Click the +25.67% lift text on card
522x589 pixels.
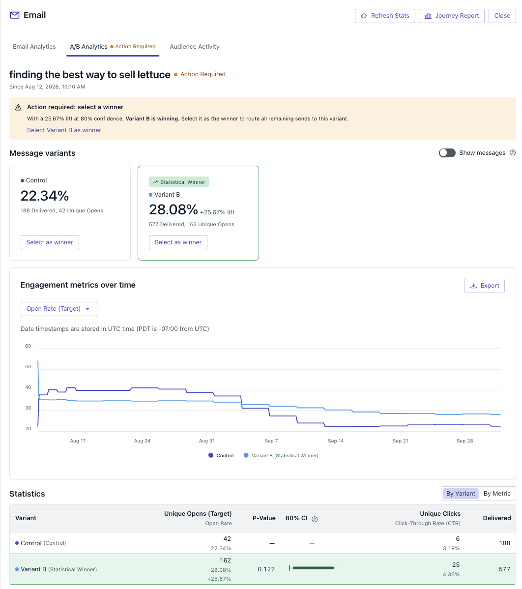coord(217,212)
